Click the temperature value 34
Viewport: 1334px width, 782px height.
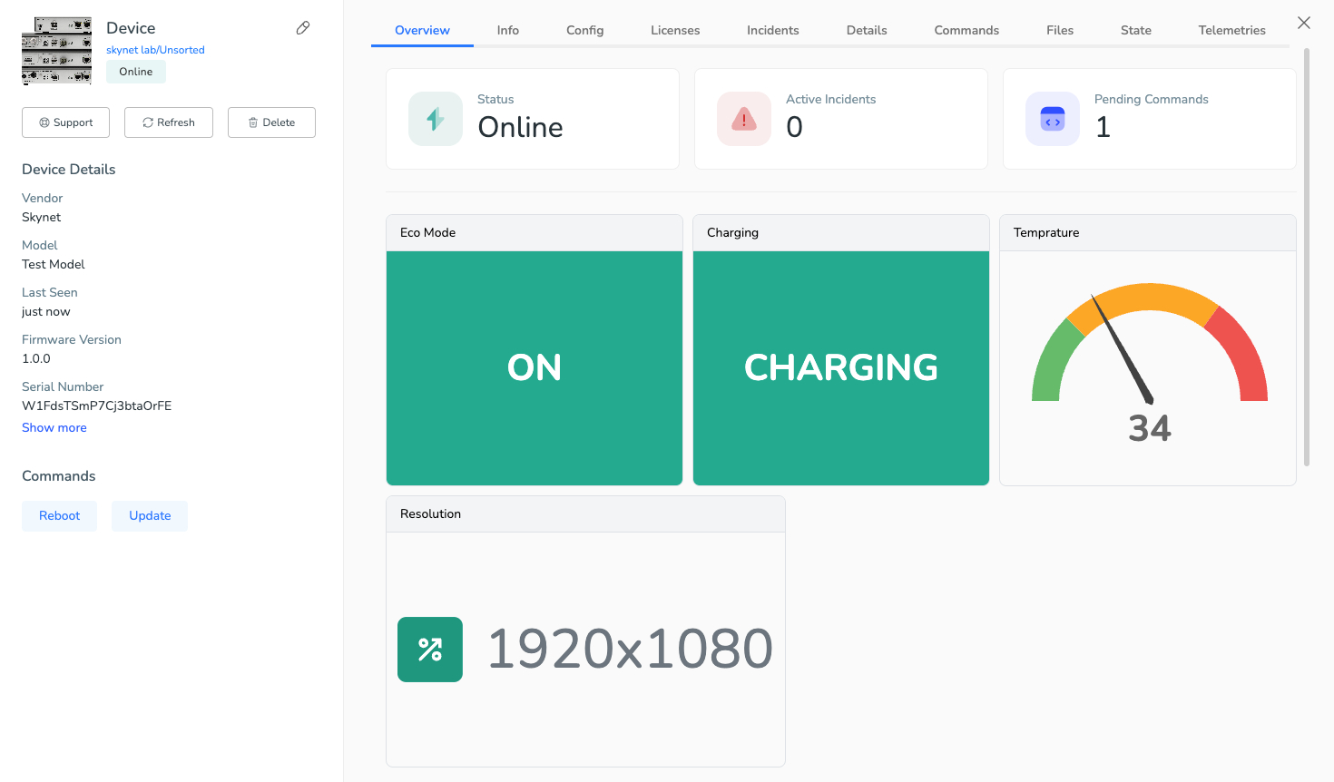[1150, 428]
